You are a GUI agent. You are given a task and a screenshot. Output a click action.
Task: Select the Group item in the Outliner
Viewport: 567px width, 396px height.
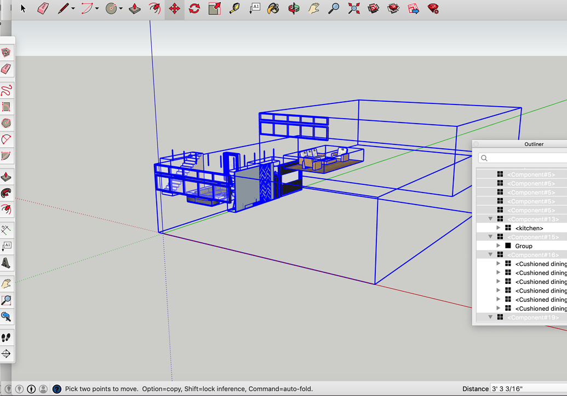[x=523, y=246]
